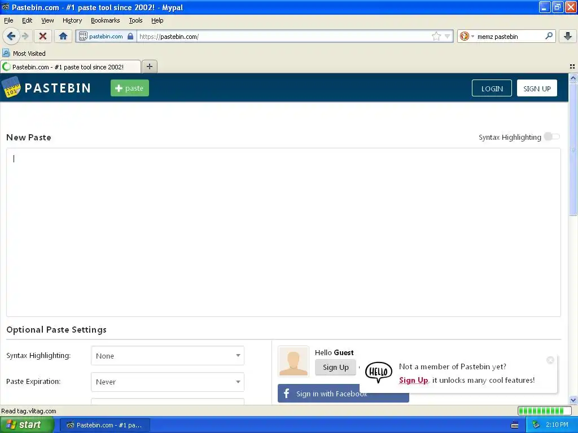Click the red Sign Up link in popup
Image resolution: width=578 pixels, height=433 pixels.
click(413, 380)
